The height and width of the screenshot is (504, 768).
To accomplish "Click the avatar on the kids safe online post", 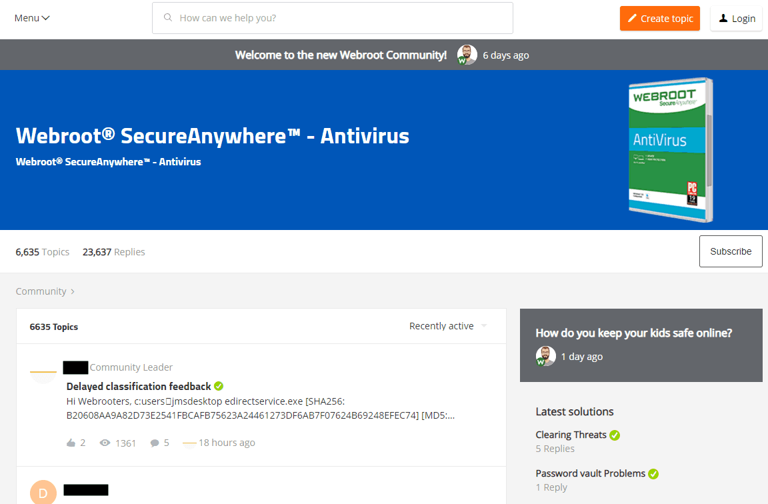I will coord(546,356).
